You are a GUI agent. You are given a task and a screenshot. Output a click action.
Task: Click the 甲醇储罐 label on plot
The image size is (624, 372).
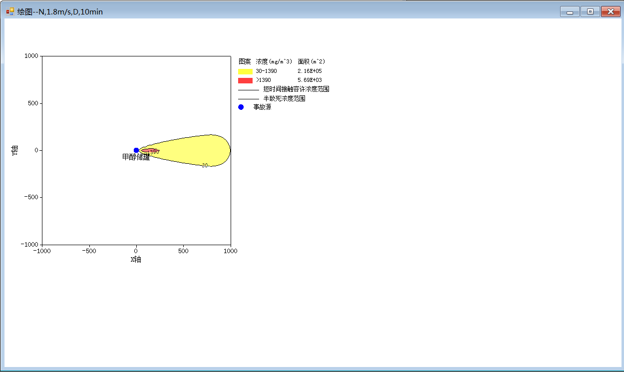[136, 157]
